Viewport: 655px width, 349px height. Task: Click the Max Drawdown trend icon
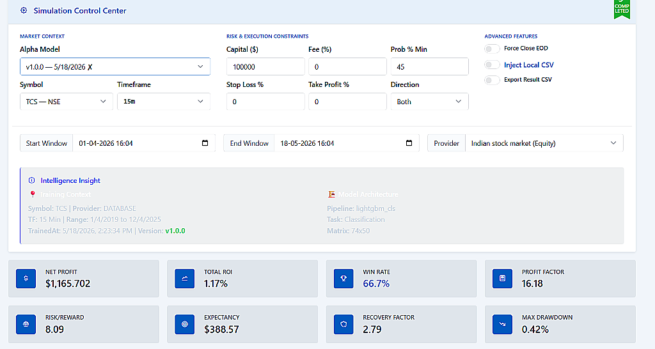click(503, 324)
